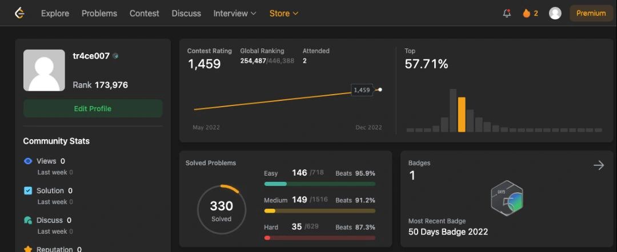Open the LeetCode logo home icon
This screenshot has width=617, height=252.
[19, 13]
